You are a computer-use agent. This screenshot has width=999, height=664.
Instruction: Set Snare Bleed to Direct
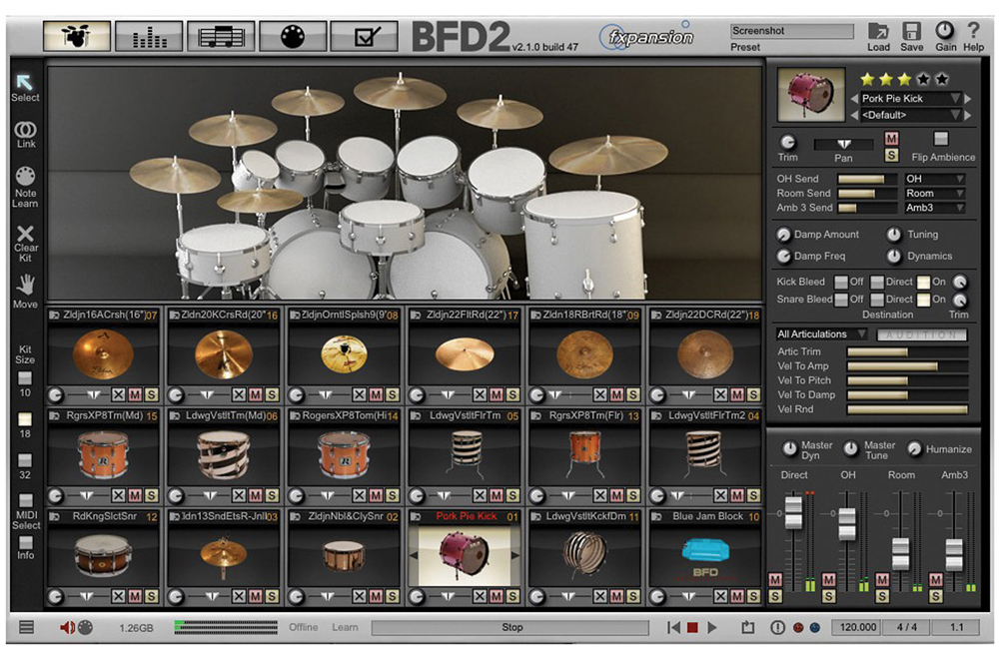click(877, 300)
